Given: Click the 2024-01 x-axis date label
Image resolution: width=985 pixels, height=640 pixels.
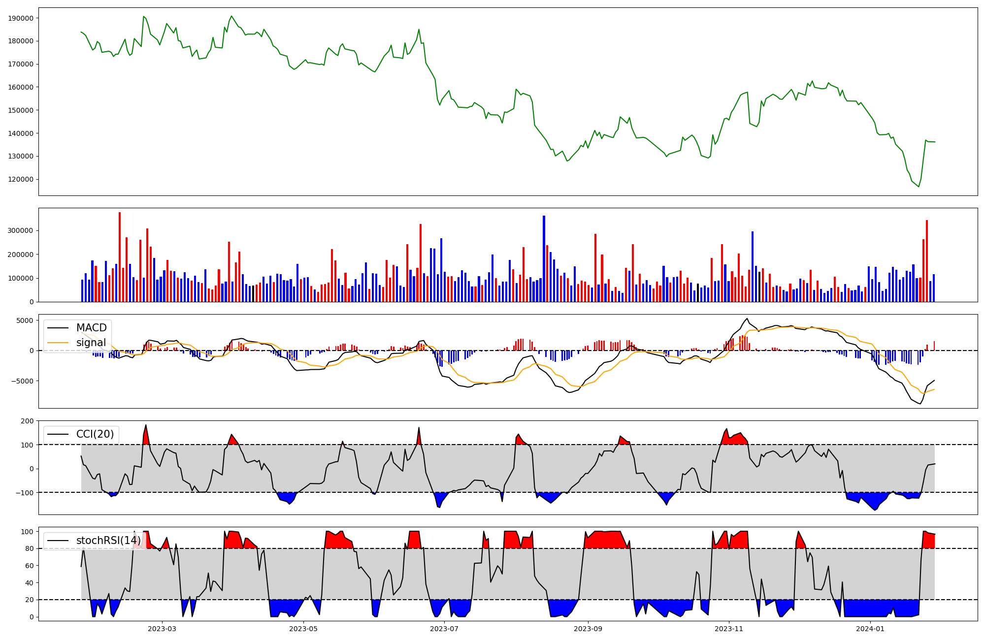Looking at the screenshot, I should click(870, 629).
